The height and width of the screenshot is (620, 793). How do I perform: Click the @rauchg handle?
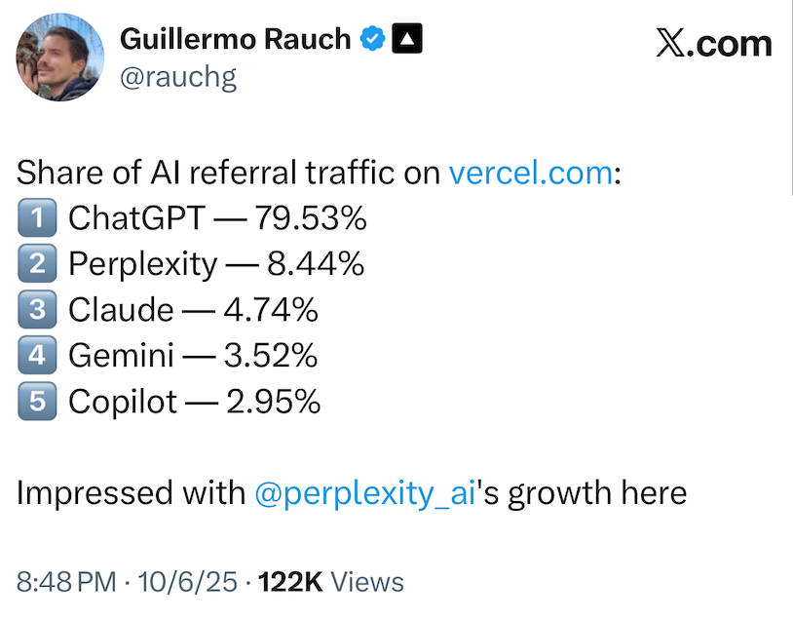click(177, 79)
